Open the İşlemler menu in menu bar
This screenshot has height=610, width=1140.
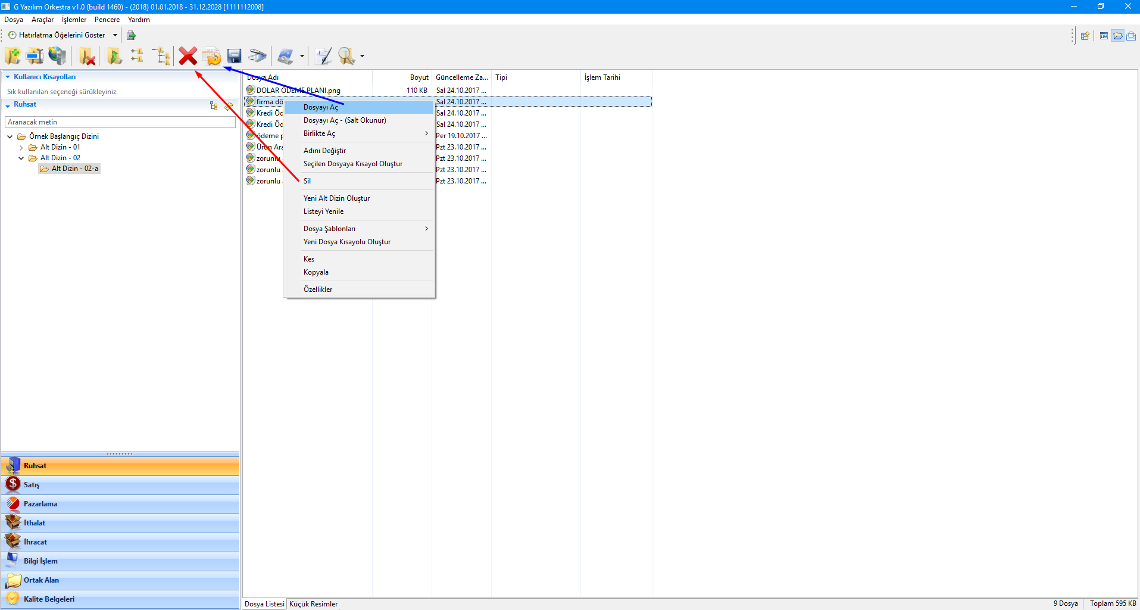click(74, 20)
